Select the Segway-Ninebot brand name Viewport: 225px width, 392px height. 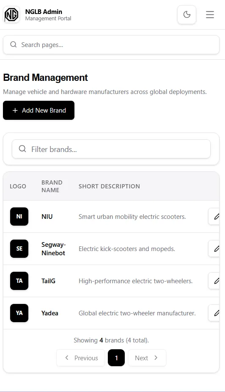click(x=53, y=249)
